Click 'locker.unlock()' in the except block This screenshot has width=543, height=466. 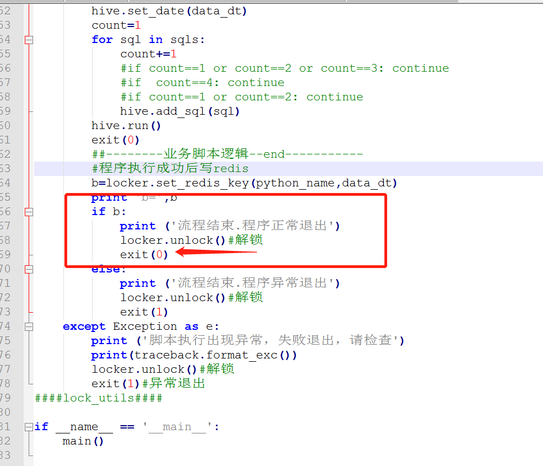144,369
